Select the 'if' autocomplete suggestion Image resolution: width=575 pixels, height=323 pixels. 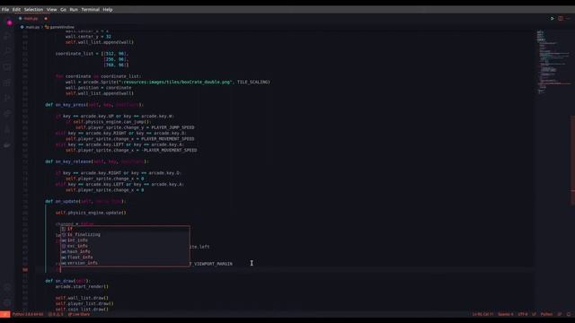[x=125, y=229]
